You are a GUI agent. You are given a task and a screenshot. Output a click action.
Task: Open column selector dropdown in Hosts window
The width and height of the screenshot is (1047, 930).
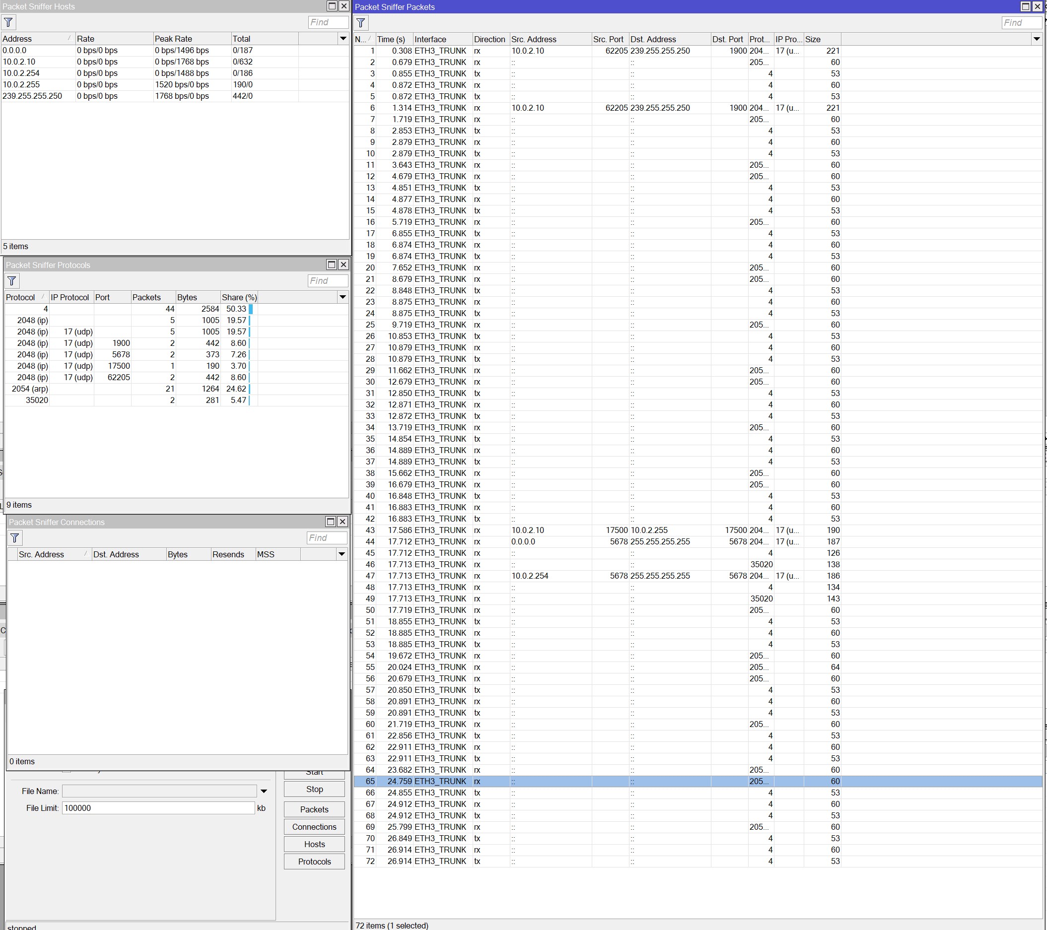(343, 38)
